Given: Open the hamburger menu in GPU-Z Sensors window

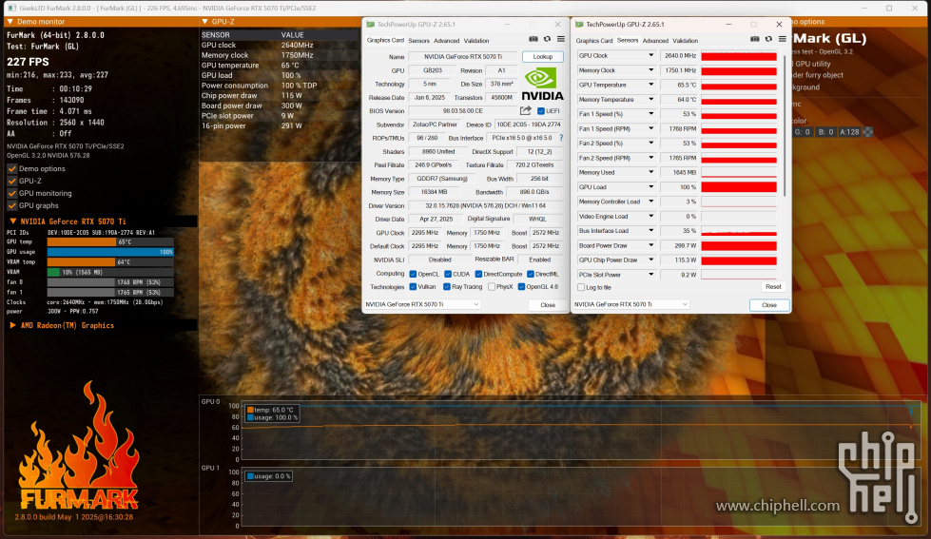Looking at the screenshot, I should [783, 39].
